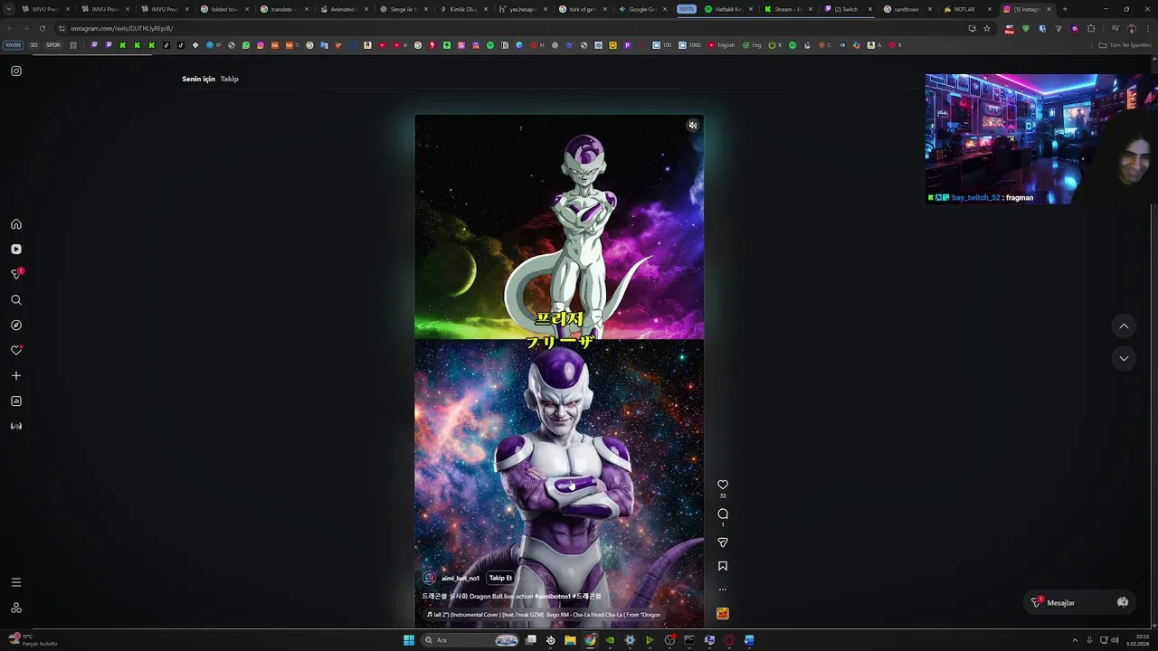Save the reel with bookmark icon
The height and width of the screenshot is (651, 1158).
click(x=723, y=566)
